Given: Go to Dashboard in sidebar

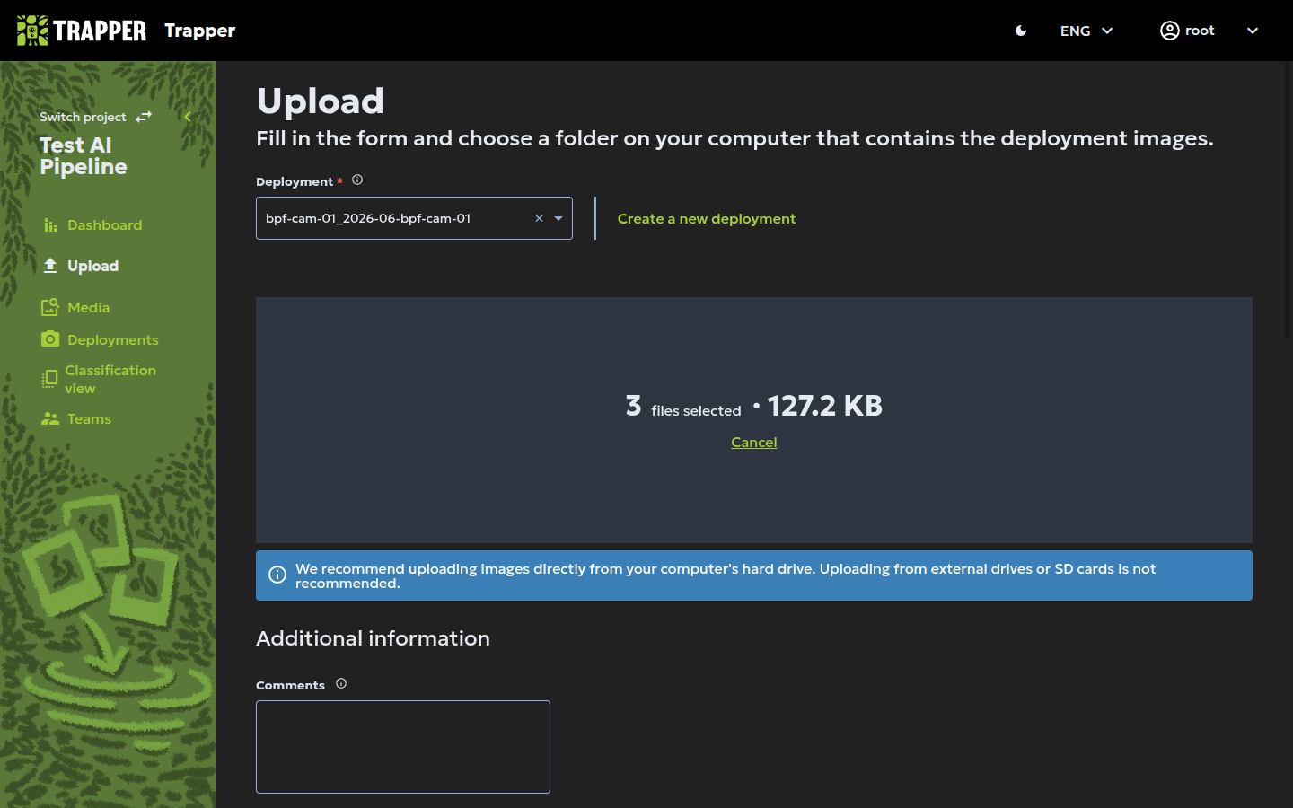Looking at the screenshot, I should click(104, 225).
